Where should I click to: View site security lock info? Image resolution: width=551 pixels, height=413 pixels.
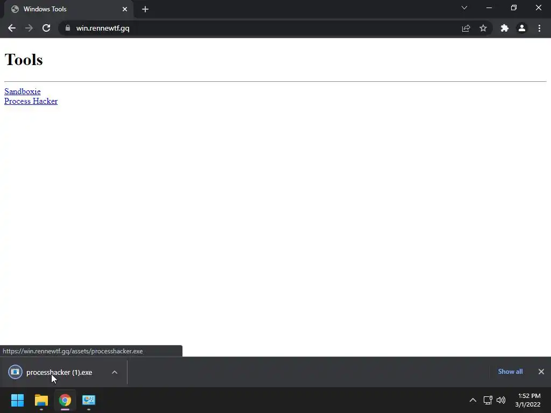68,28
